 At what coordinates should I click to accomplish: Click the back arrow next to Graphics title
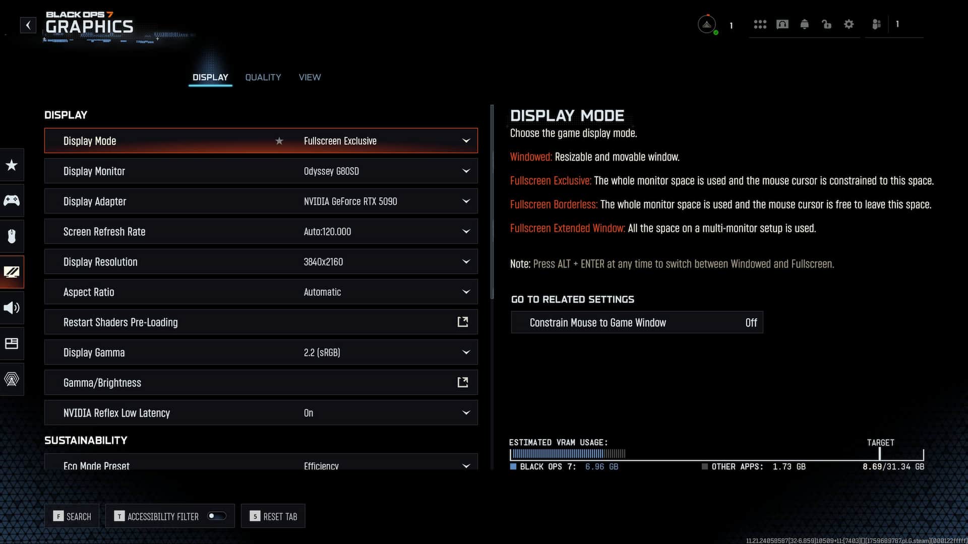[x=28, y=25]
